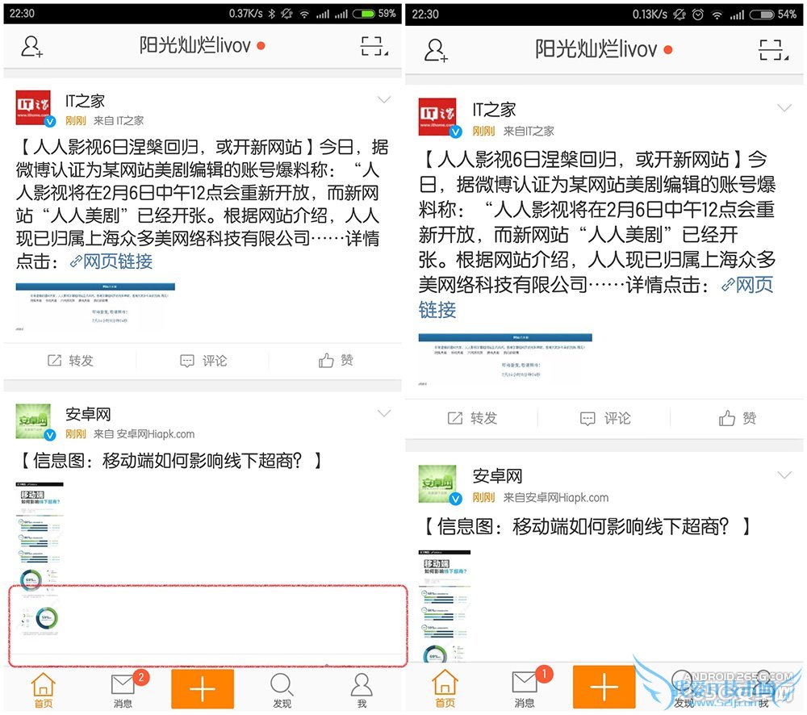Expand chevron on IT之家 post, right phone

[x=784, y=107]
